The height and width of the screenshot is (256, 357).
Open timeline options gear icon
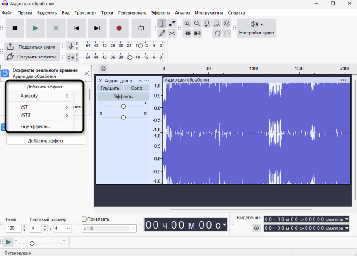click(x=103, y=69)
